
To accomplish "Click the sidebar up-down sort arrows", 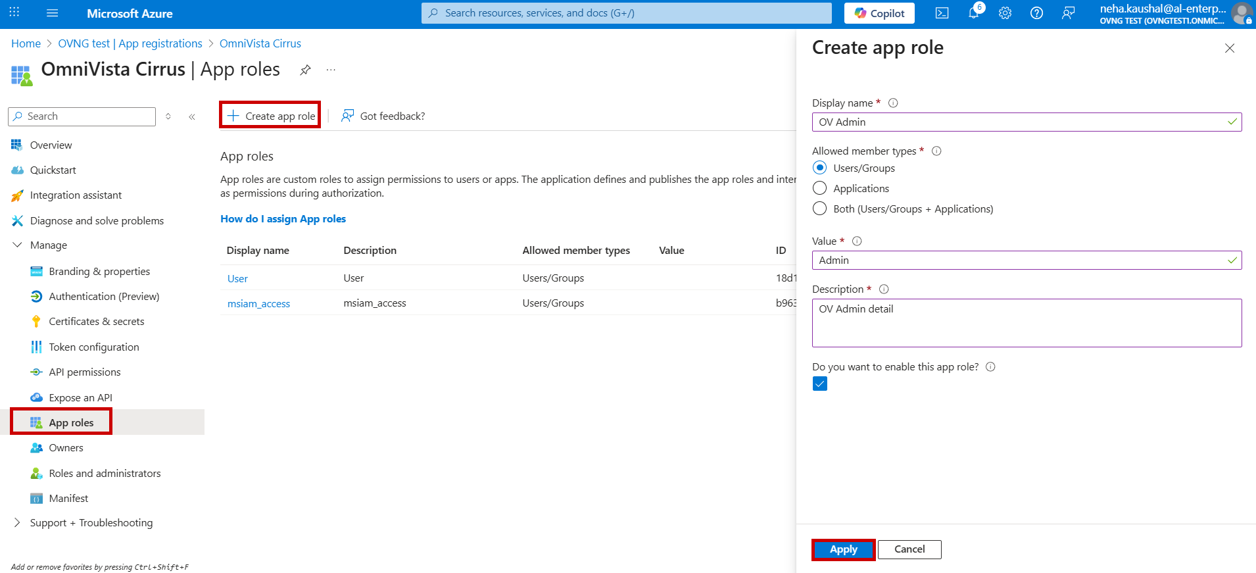I will click(168, 116).
